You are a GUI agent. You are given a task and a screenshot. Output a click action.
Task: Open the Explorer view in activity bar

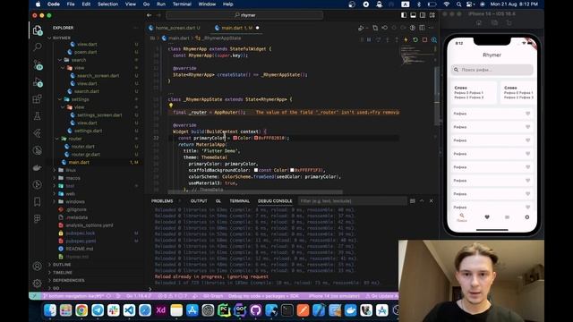(x=38, y=30)
